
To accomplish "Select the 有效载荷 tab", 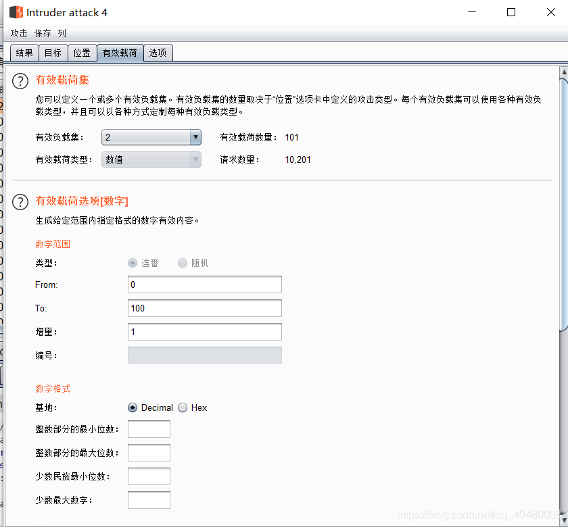I will coord(120,53).
